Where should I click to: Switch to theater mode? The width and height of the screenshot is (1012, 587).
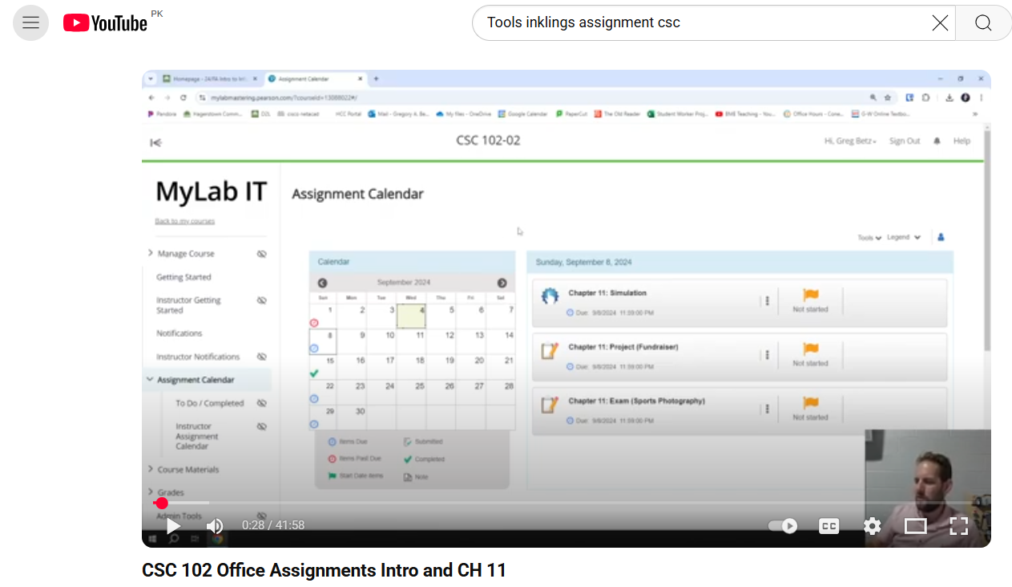coord(915,526)
